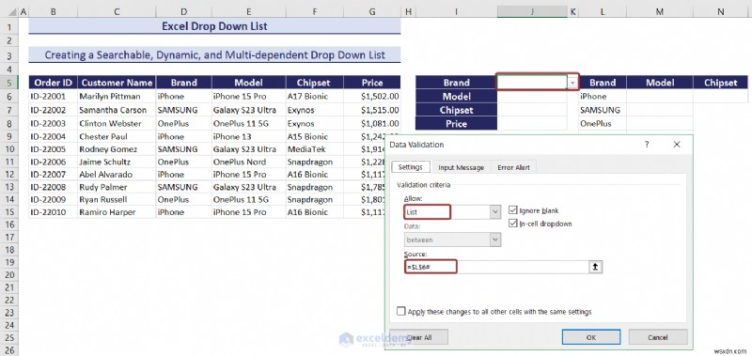Click the Model label in lookup panel
The width and height of the screenshot is (752, 356).
[x=456, y=97]
